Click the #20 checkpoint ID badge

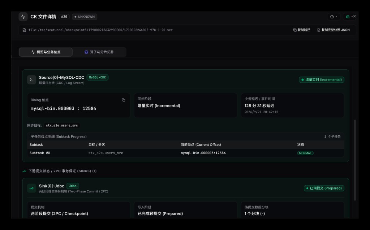tap(64, 17)
